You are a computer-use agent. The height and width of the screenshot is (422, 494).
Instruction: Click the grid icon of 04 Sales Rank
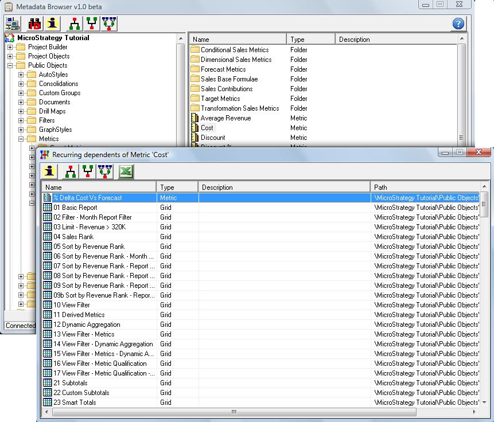47,236
